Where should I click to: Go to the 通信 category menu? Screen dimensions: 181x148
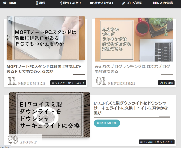point(40,3)
